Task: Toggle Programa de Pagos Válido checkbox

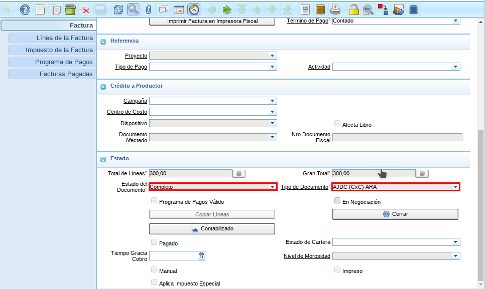Action: point(154,200)
